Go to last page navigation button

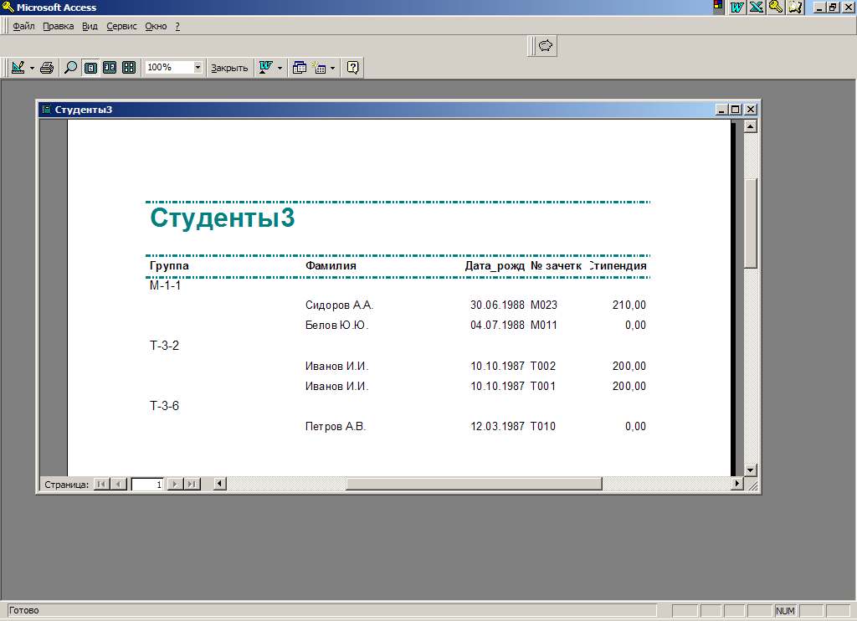[192, 484]
